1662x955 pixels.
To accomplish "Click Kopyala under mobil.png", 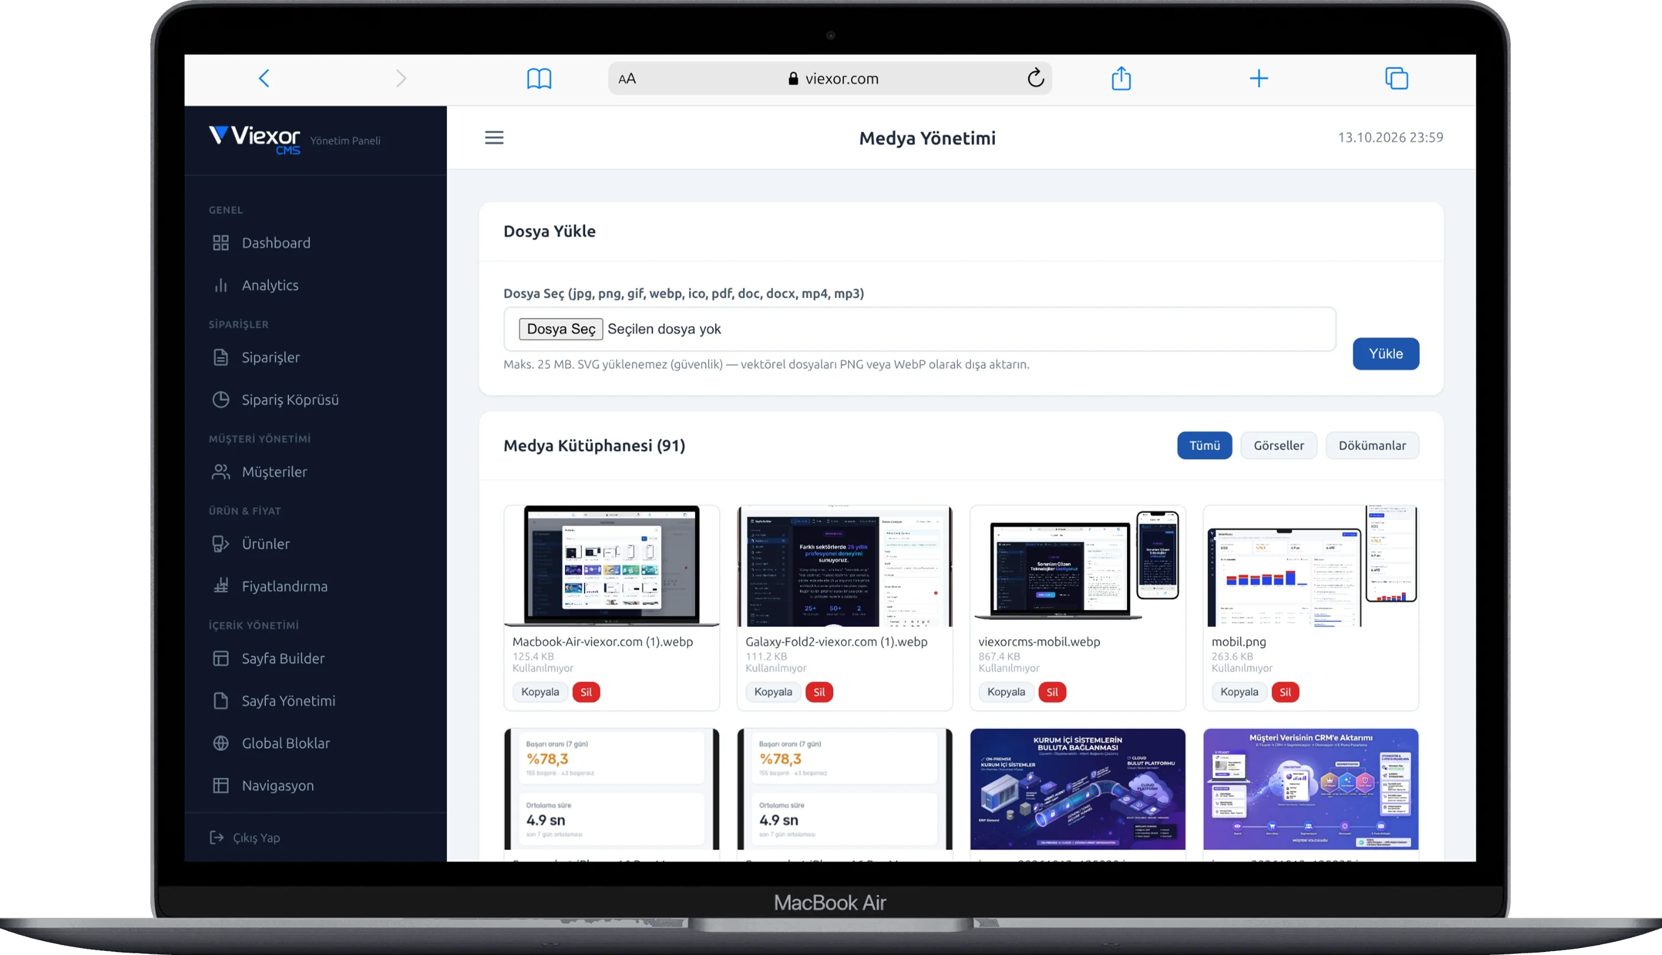I will (x=1239, y=692).
